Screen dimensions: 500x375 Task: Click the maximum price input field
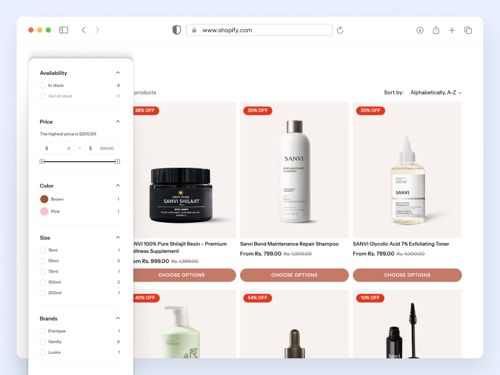102,148
